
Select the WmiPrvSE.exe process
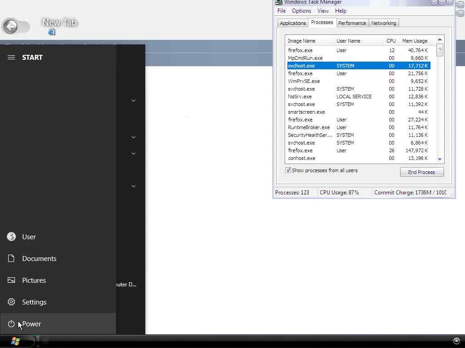click(359, 81)
